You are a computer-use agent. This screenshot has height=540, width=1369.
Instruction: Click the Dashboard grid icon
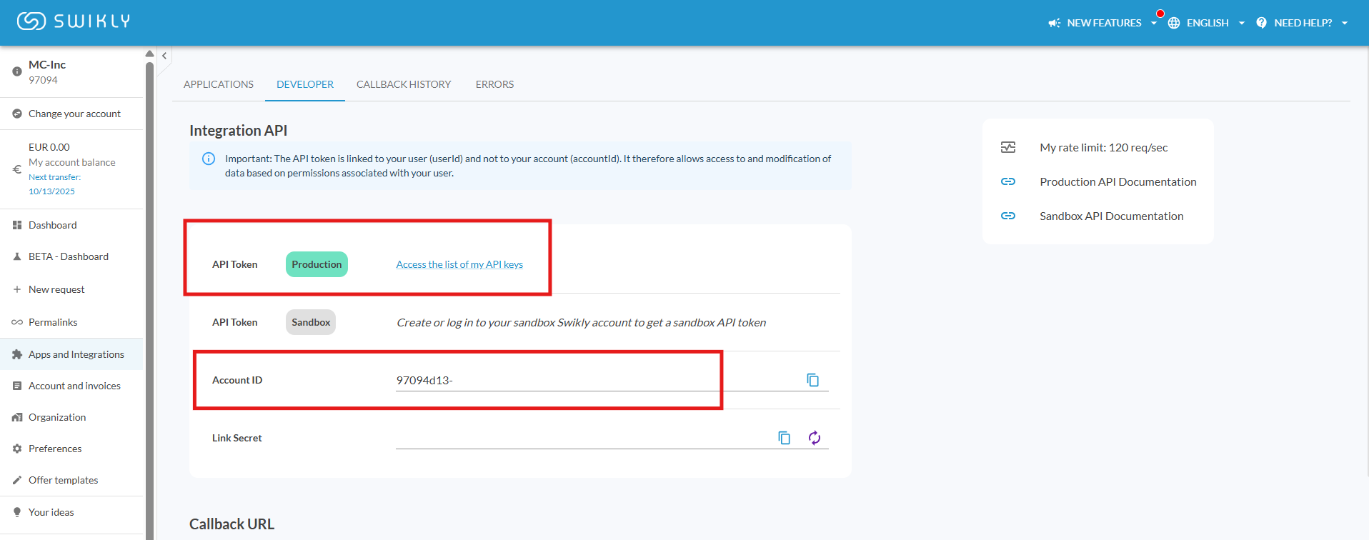click(x=17, y=225)
